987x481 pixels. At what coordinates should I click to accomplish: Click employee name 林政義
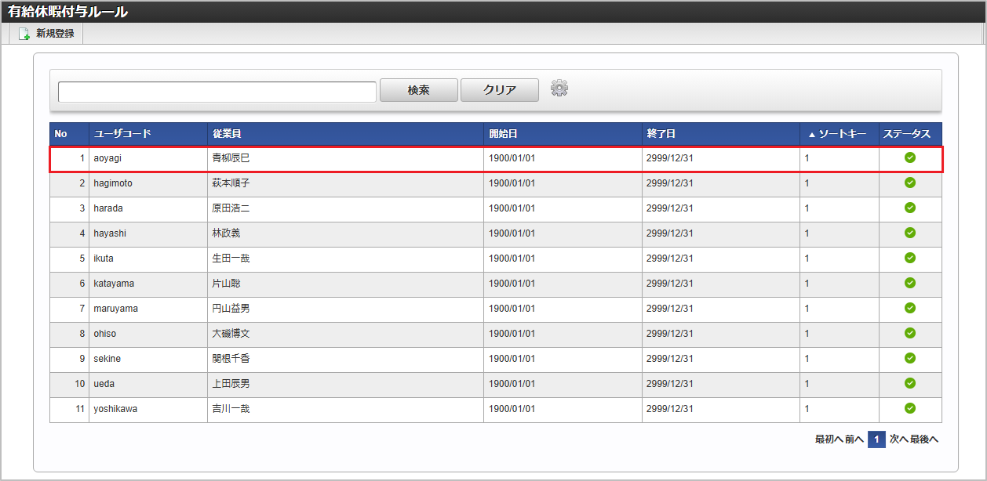(x=226, y=233)
